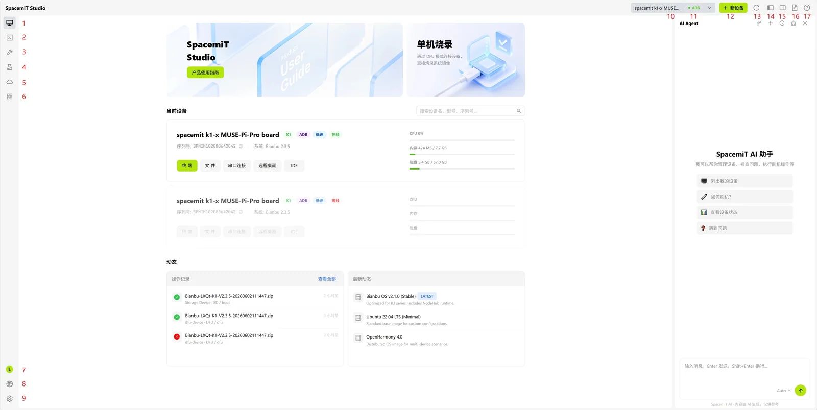Open the globe language icon in the sidebar
Screen dimensions: 817x410
(9, 384)
